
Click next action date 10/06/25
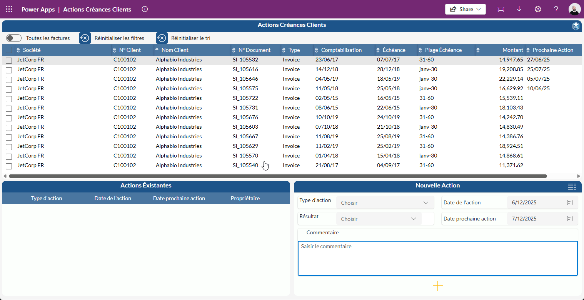538,88
